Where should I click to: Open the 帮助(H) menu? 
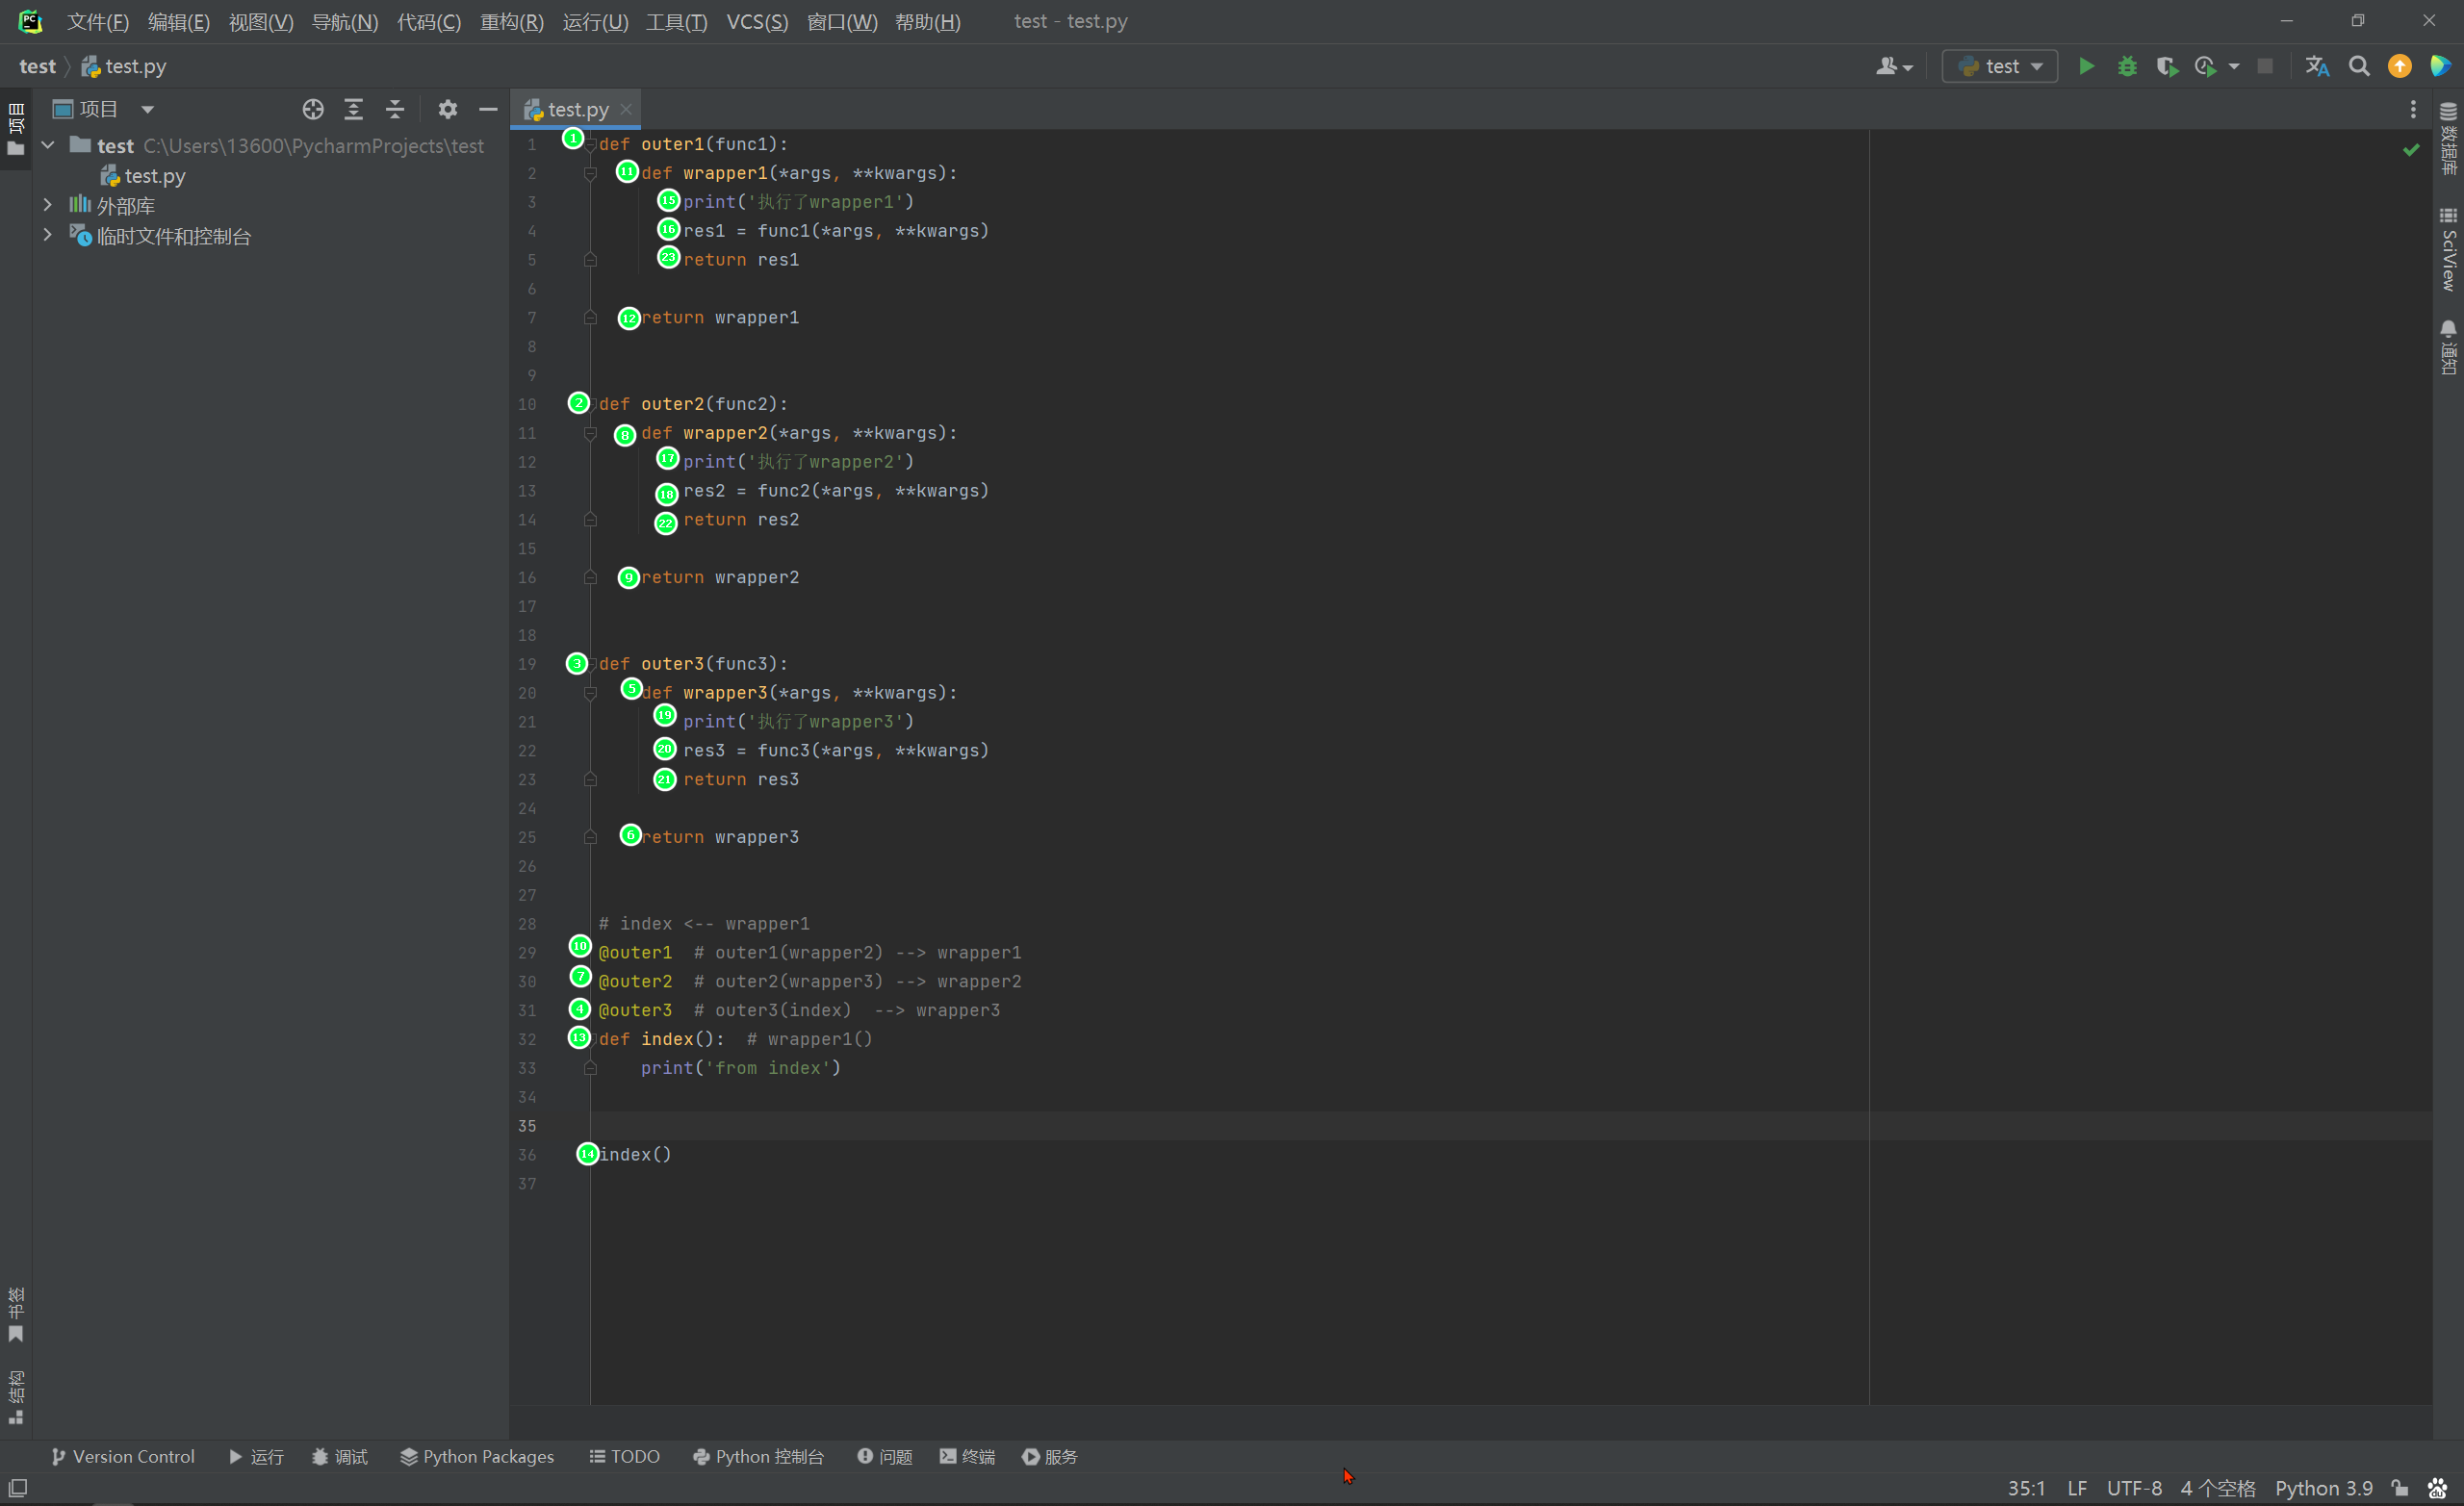927,22
